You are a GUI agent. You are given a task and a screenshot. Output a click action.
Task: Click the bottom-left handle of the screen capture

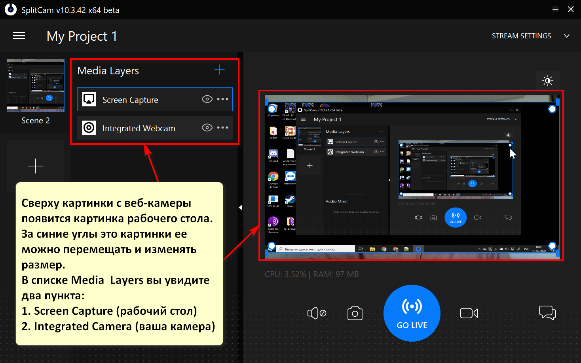coord(272,246)
